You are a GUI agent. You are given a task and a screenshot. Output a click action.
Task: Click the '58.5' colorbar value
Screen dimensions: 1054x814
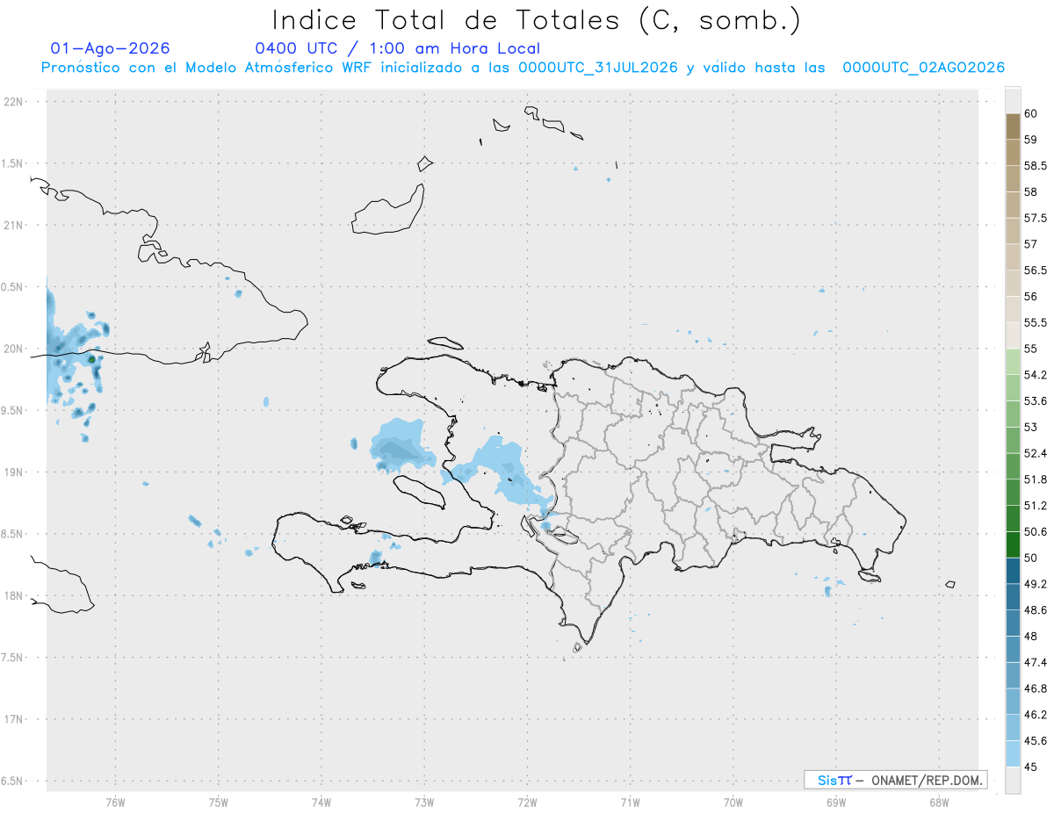[1035, 165]
